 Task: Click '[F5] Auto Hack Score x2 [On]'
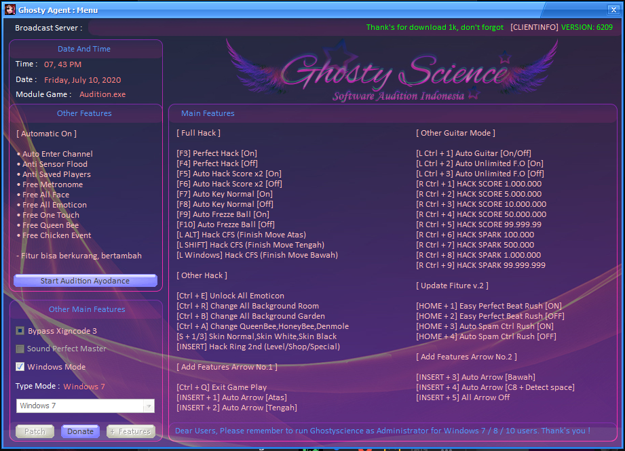point(229,174)
